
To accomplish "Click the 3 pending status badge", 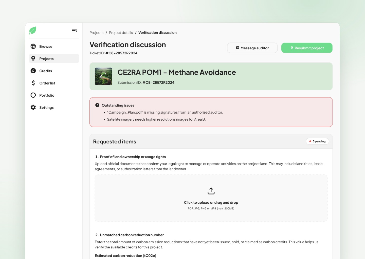I will pyautogui.click(x=318, y=141).
